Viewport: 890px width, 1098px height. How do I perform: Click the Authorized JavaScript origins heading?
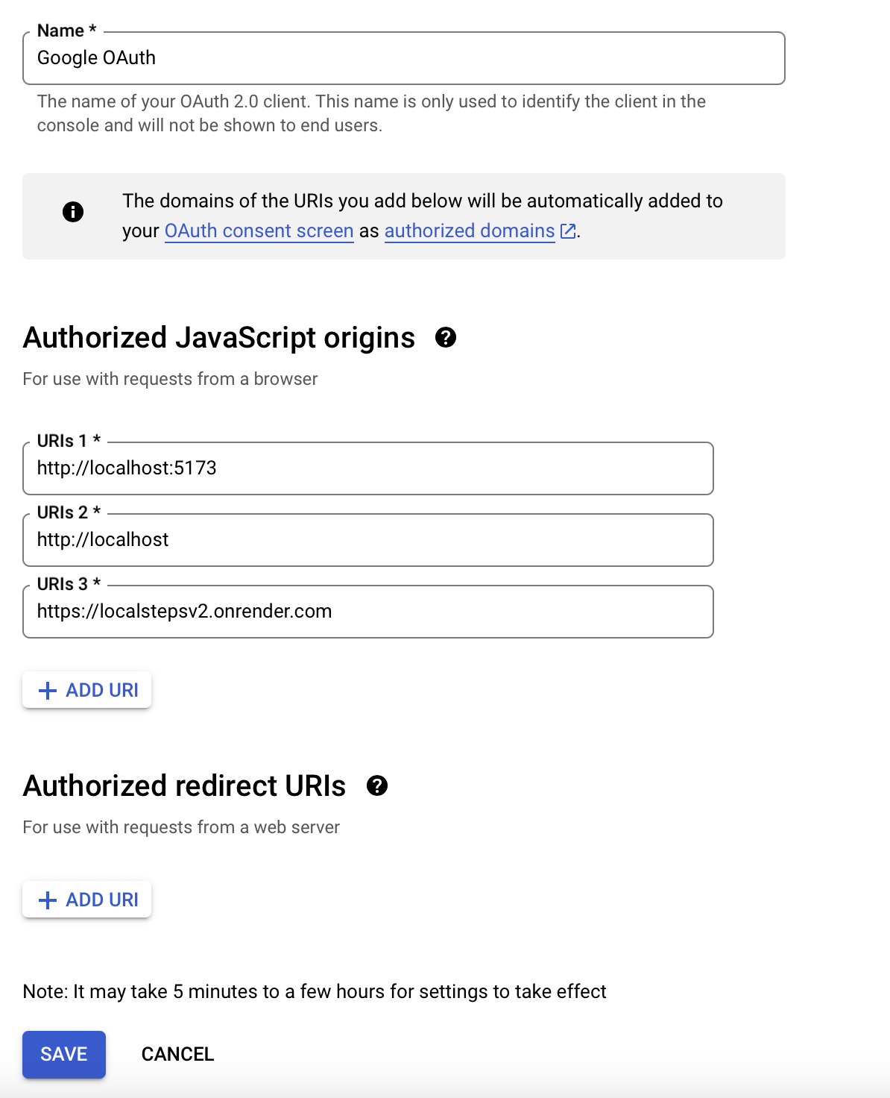pos(218,338)
